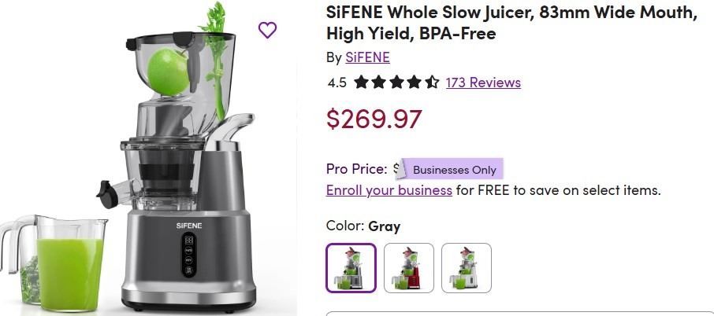Image resolution: width=714 pixels, height=316 pixels.
Task: Open the 173 Reviews link
Action: pyautogui.click(x=483, y=83)
